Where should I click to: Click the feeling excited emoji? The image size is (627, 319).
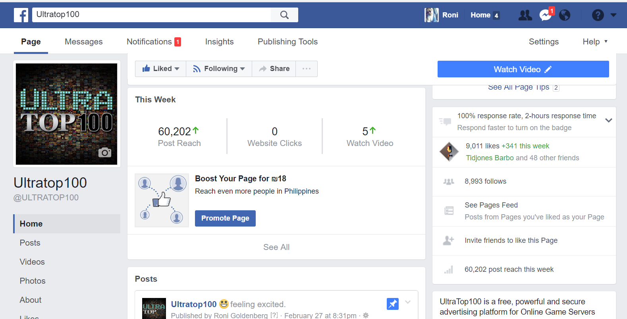click(x=224, y=304)
